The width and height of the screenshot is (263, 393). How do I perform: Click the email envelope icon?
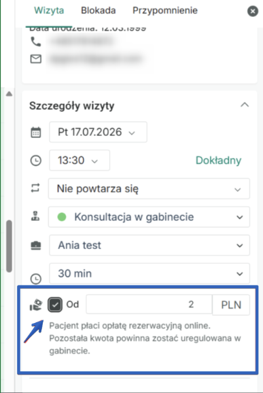[36, 59]
